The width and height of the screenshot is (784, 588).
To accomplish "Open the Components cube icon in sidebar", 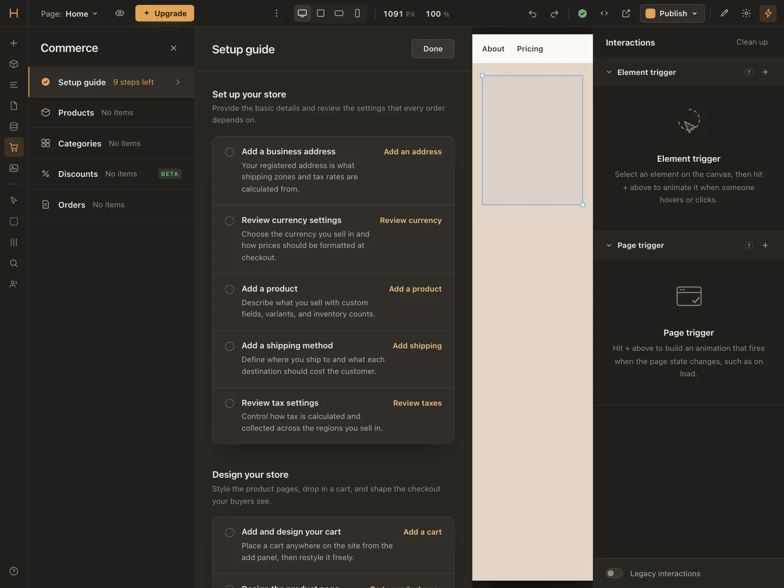I will pos(14,64).
